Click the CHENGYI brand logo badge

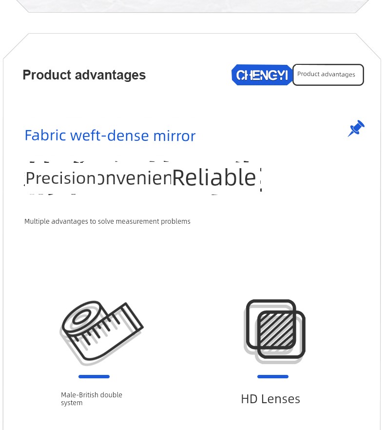(262, 75)
